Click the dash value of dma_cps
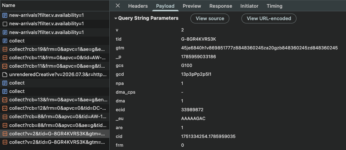 pyautogui.click(x=182, y=92)
